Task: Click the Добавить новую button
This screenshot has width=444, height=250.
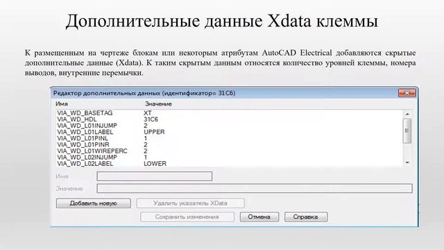Action: coord(94,203)
